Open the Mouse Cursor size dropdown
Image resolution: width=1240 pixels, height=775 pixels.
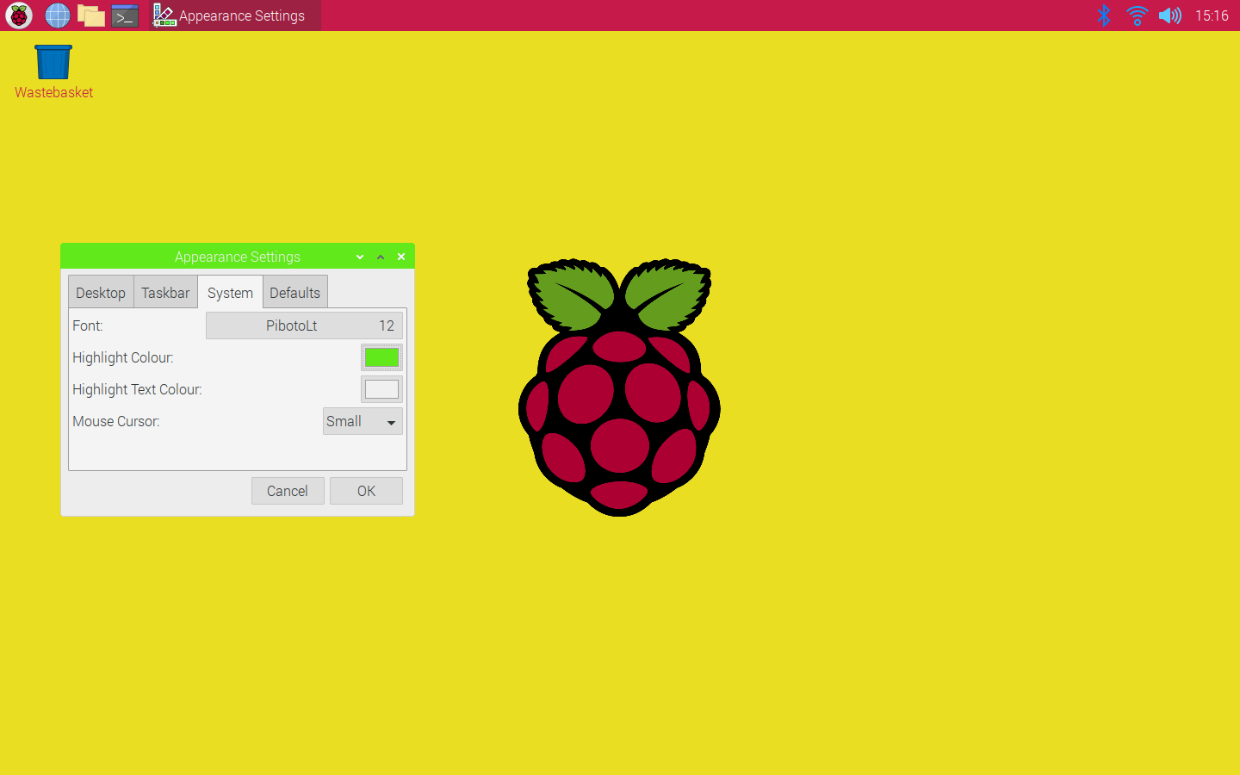coord(363,421)
